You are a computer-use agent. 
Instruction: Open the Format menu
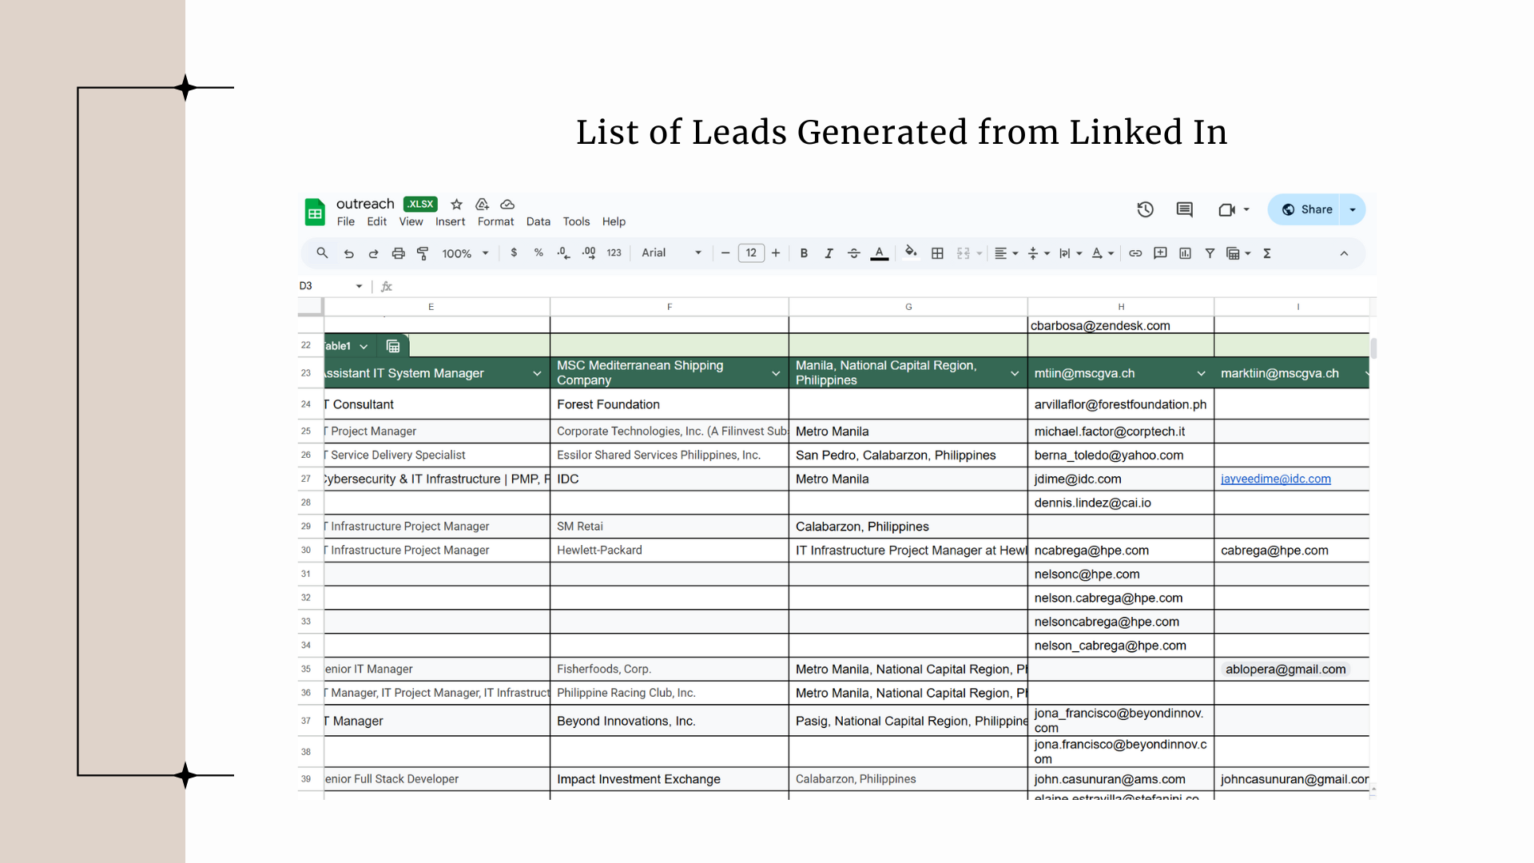[x=495, y=221]
